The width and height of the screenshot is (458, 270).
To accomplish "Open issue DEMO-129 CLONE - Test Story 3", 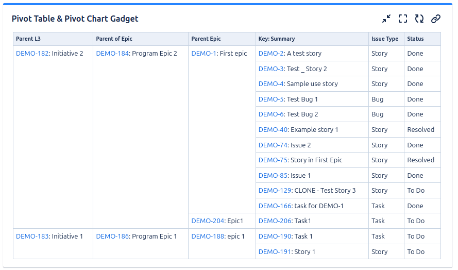I will (x=275, y=191).
